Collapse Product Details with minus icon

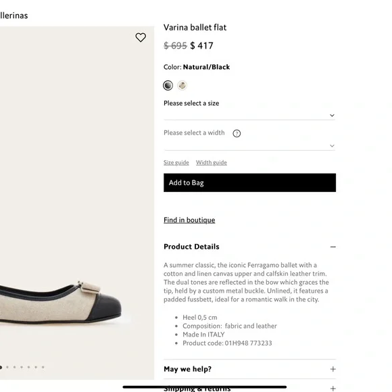coord(333,247)
